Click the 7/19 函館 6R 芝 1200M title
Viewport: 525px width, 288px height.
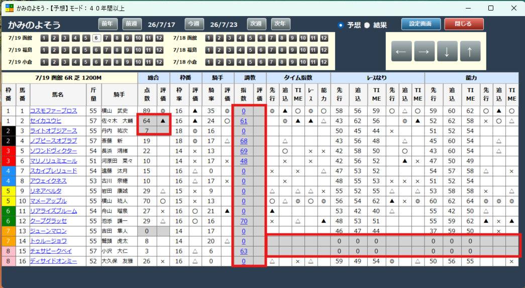click(x=70, y=78)
